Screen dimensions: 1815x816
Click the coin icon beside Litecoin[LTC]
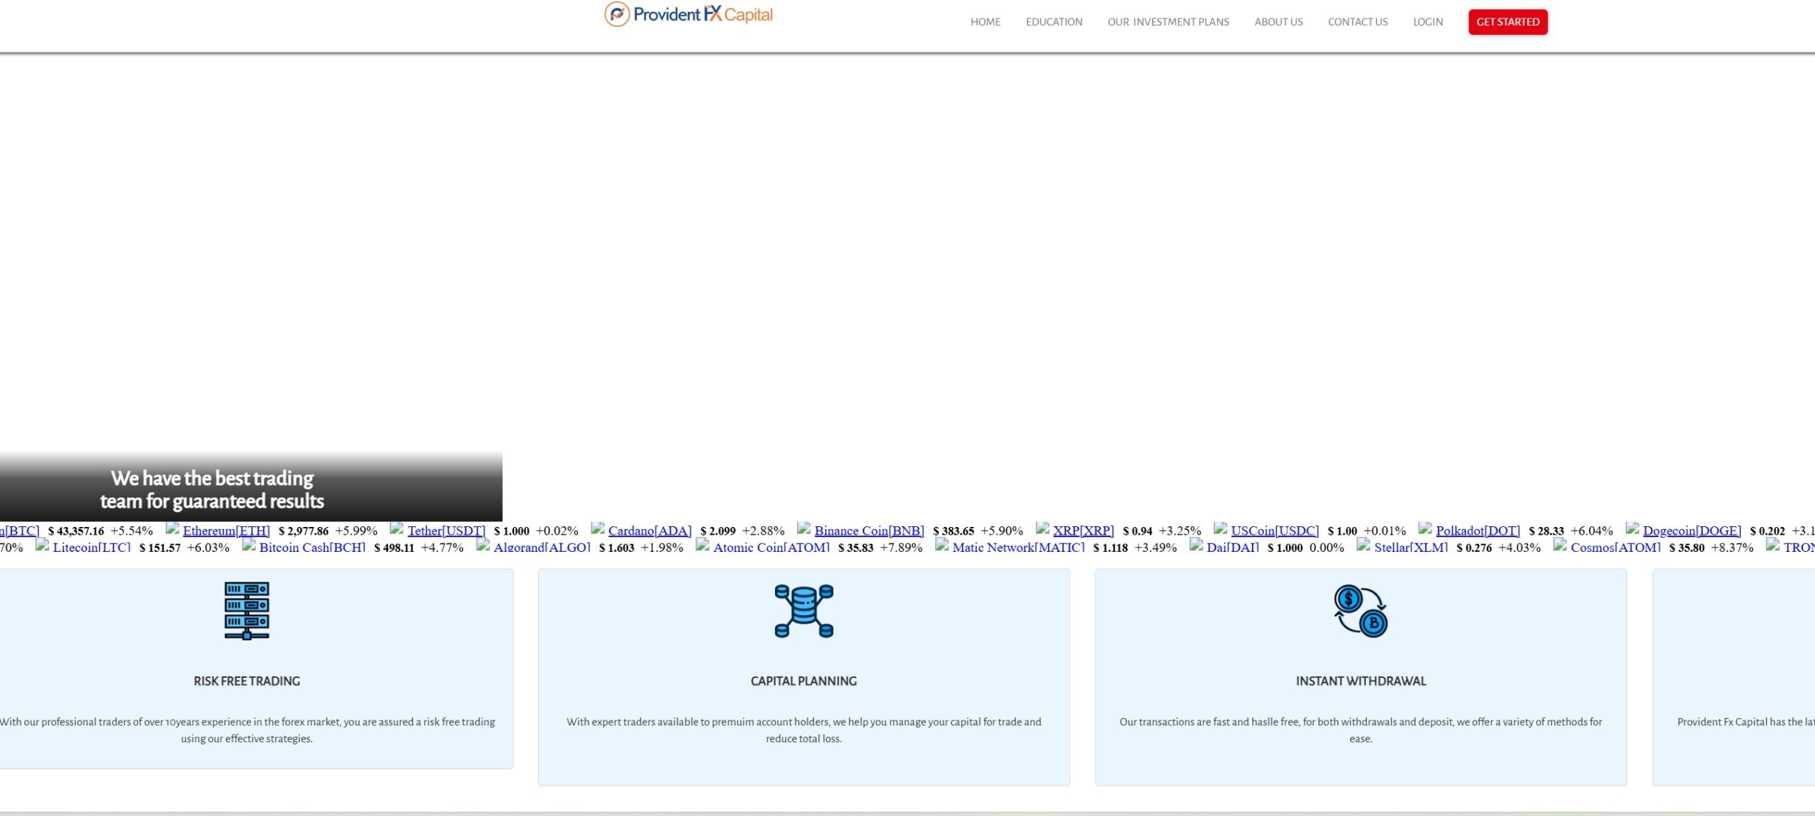(43, 546)
